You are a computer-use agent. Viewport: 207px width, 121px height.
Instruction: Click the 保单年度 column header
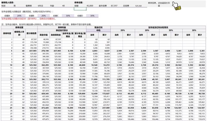point(7,33)
